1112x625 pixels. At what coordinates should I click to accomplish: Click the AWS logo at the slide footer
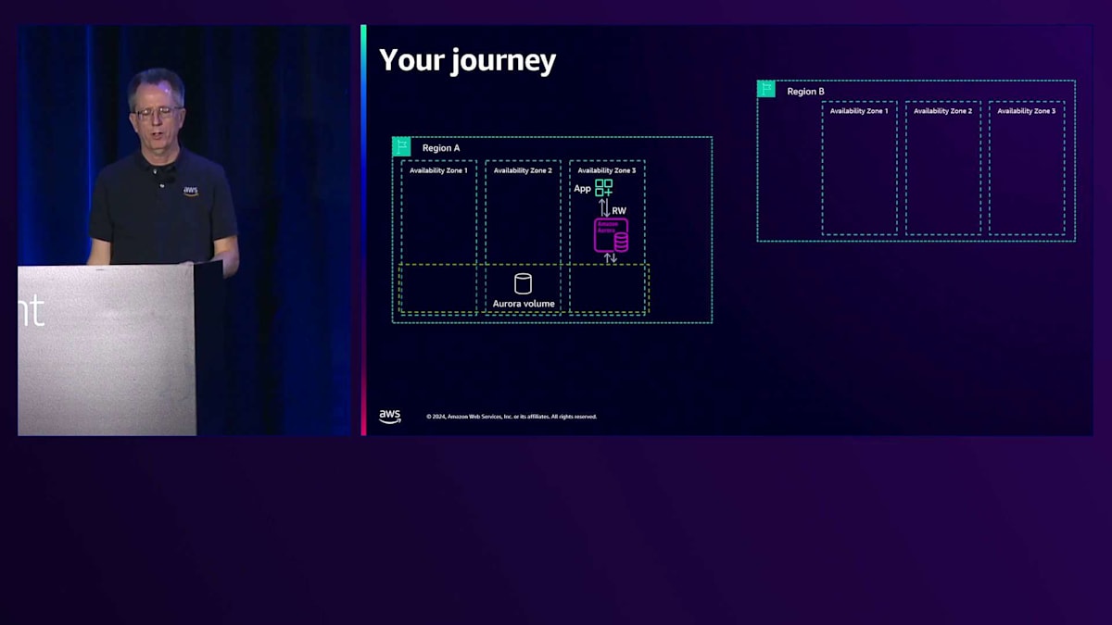[x=390, y=417]
